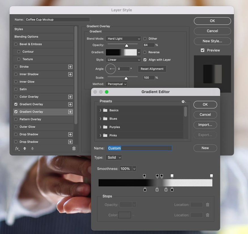Enable the Texture checkbox

coord(19,59)
